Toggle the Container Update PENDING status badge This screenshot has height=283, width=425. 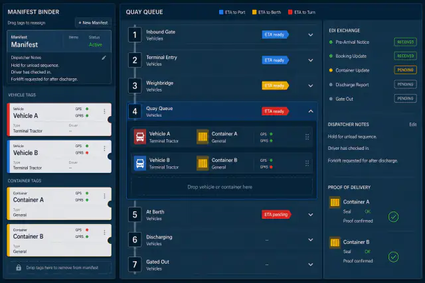[405, 70]
